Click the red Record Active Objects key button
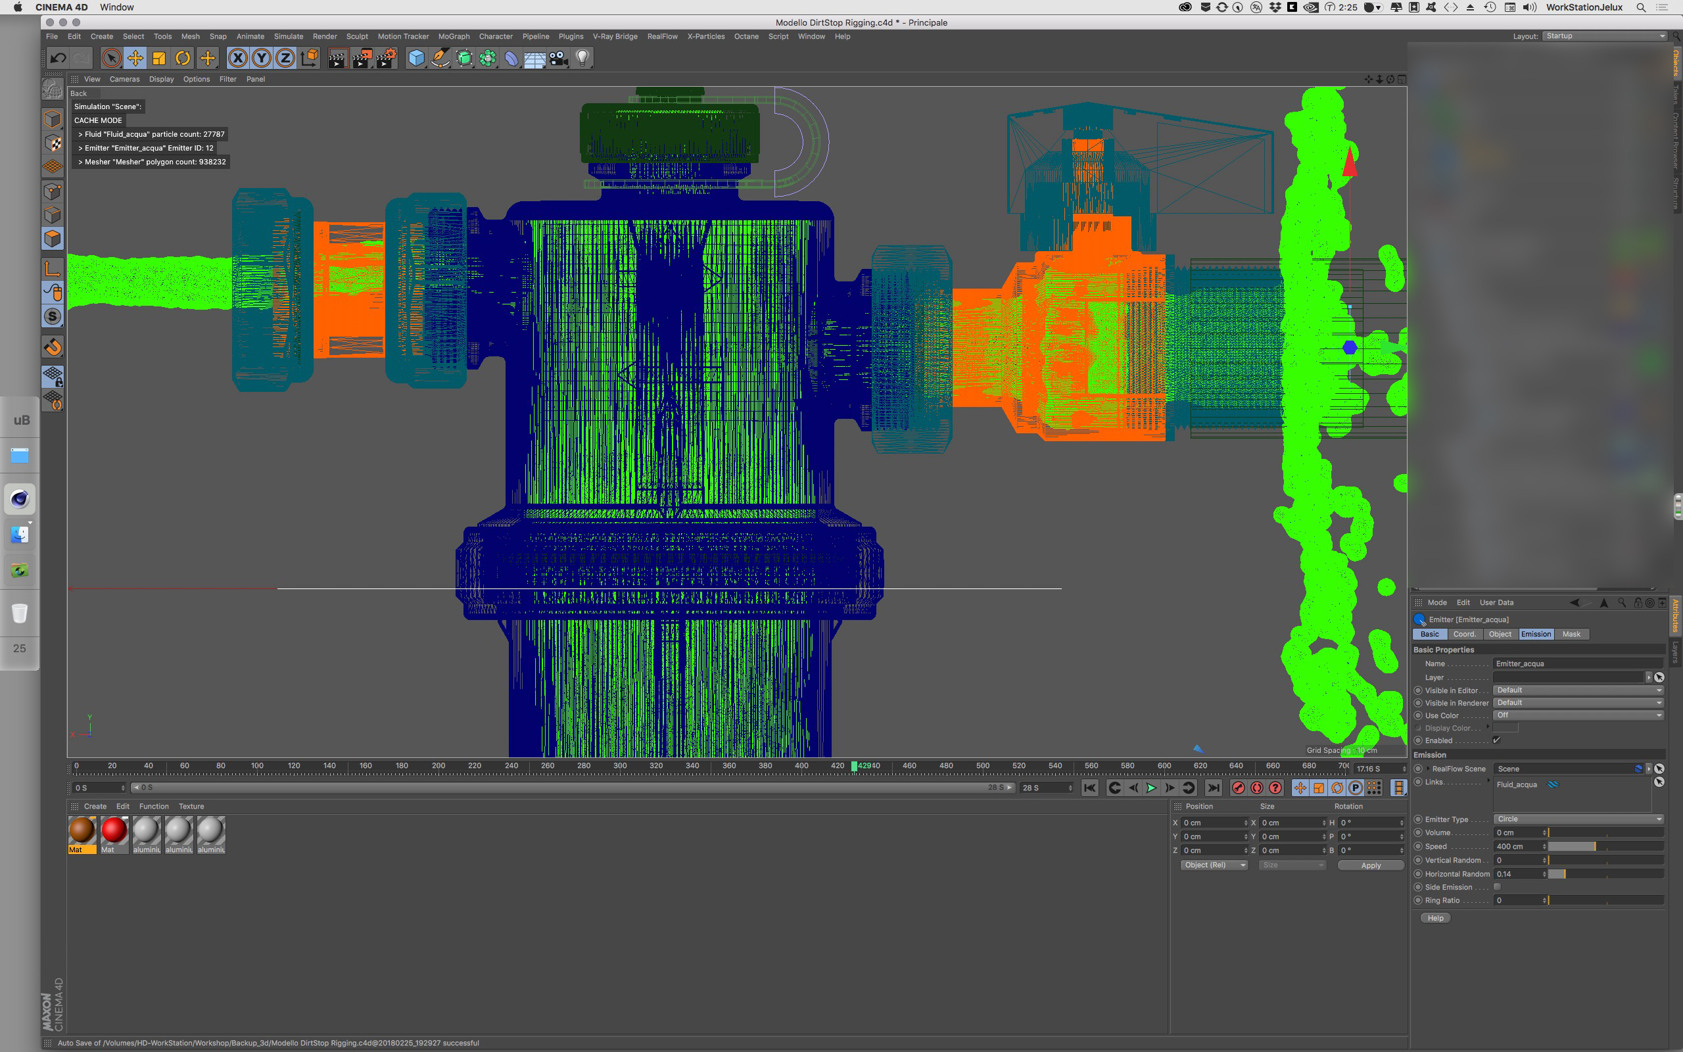 (1238, 788)
